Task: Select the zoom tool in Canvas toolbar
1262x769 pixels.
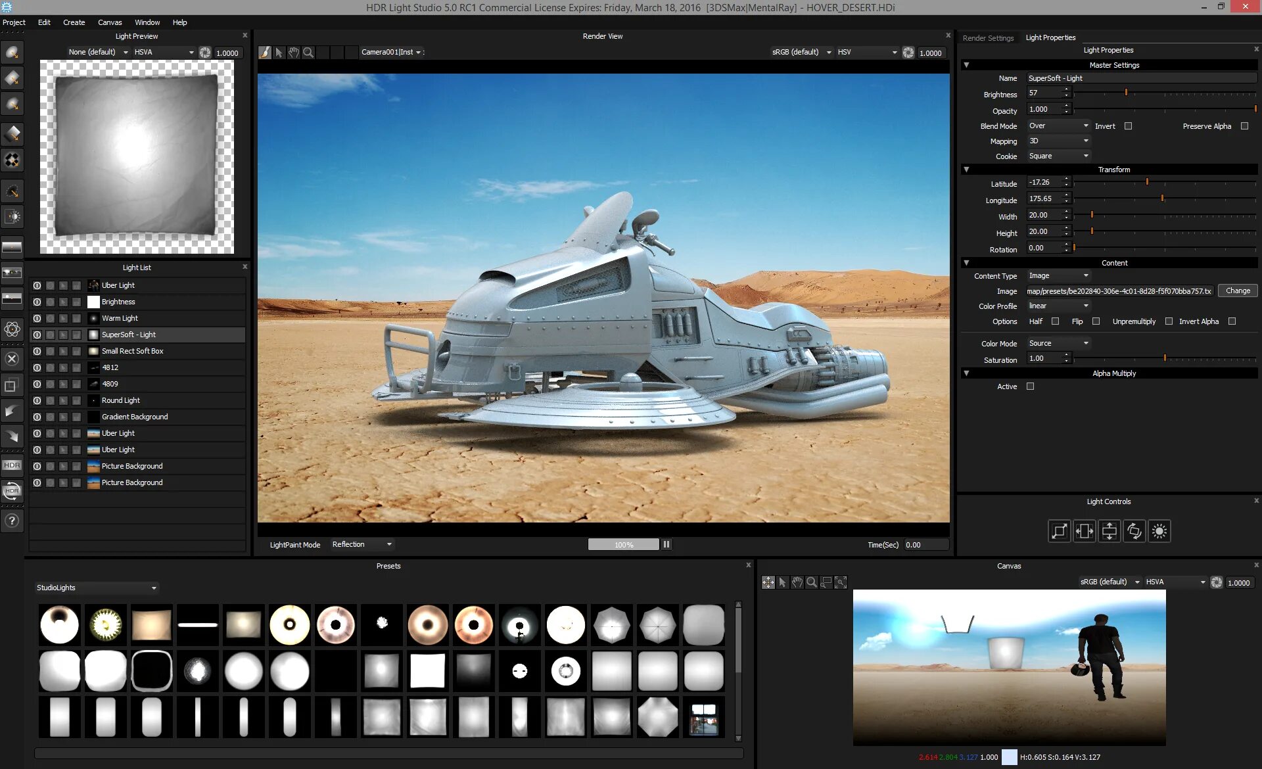Action: (812, 582)
